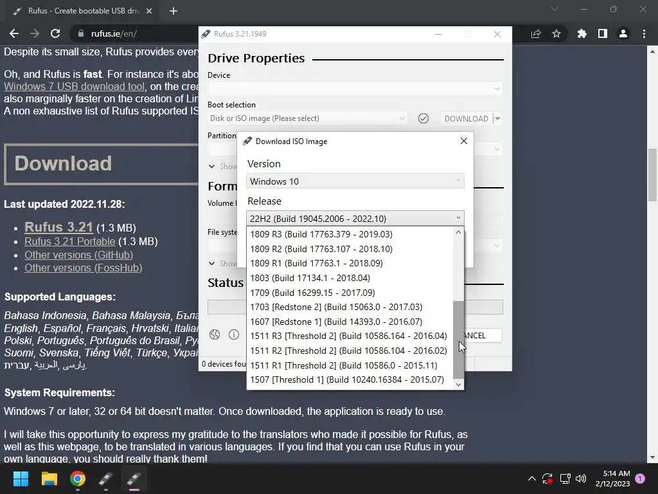Viewport: 658px width, 494px height.
Task: Select release 1507 Threshold 1
Action: pyautogui.click(x=350, y=380)
